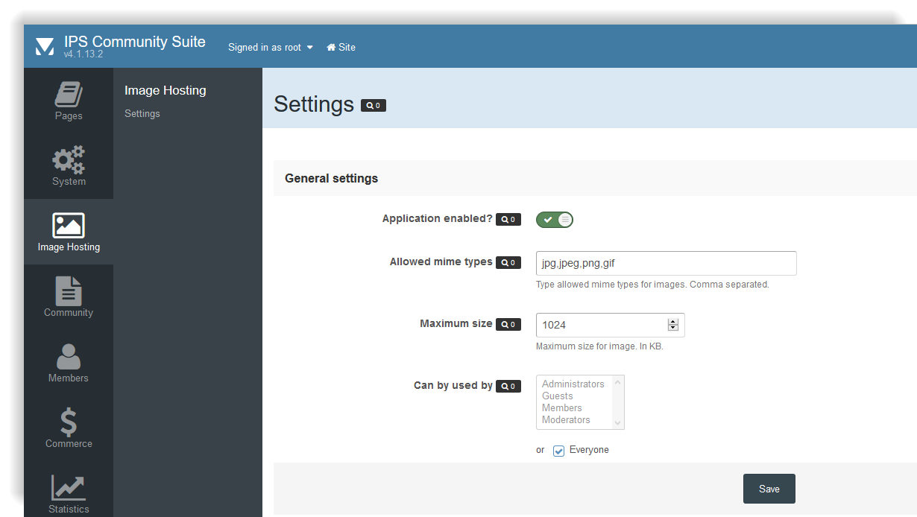The image size is (917, 517).
Task: Open the Pages section book icon
Action: pyautogui.click(x=69, y=95)
